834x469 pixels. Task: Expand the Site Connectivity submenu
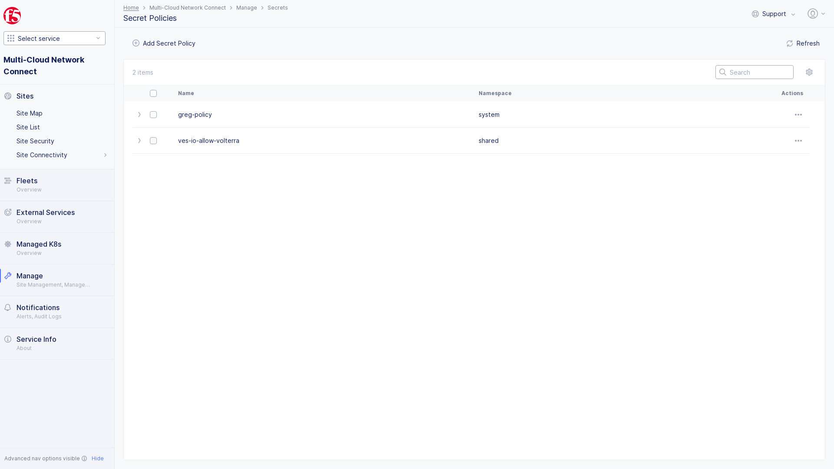[105, 155]
